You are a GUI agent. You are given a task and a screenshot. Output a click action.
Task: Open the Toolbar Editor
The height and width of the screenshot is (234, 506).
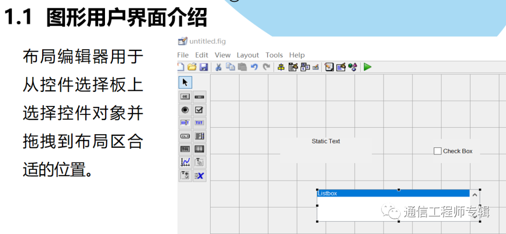(x=316, y=67)
